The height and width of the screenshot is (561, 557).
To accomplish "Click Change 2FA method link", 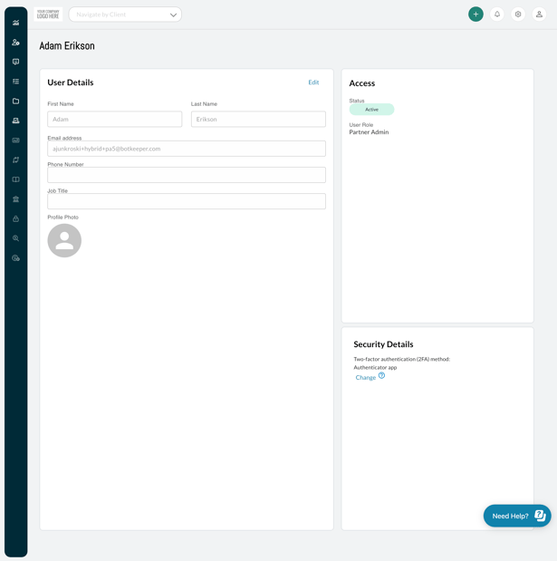I will pyautogui.click(x=365, y=377).
